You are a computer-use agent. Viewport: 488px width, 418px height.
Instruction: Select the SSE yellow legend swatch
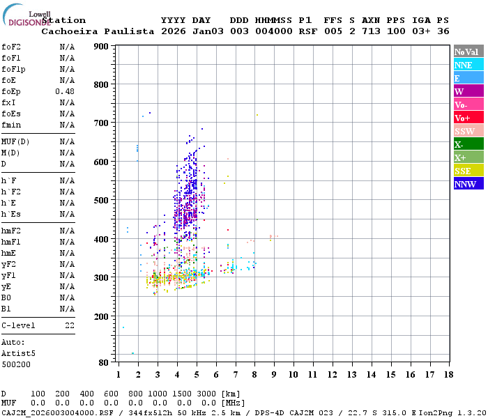point(468,171)
